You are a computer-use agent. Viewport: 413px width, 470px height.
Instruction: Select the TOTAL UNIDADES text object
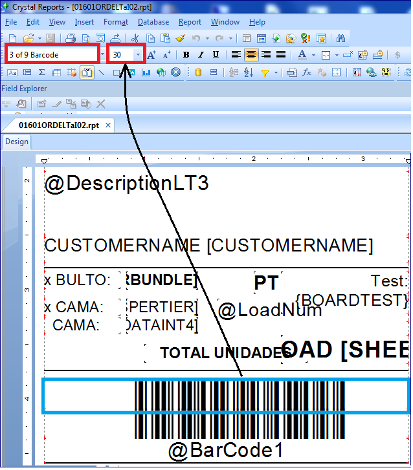point(225,352)
